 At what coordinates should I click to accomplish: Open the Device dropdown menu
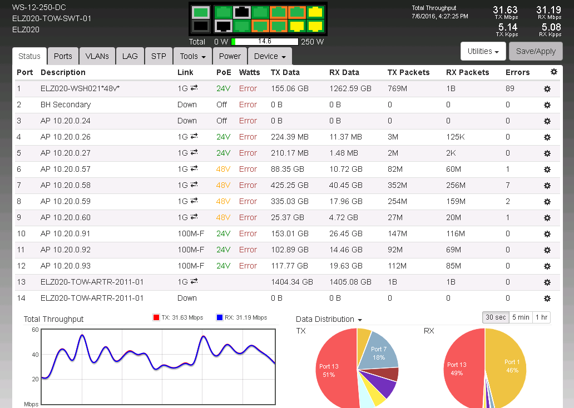point(270,56)
